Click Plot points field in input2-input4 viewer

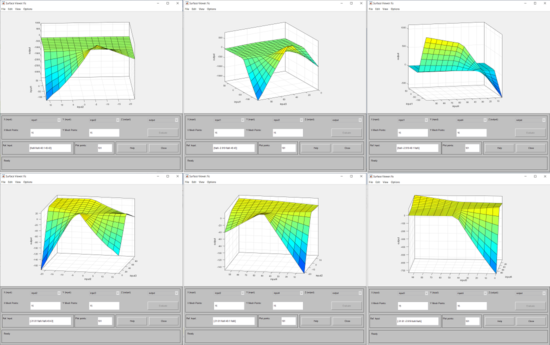[288, 321]
